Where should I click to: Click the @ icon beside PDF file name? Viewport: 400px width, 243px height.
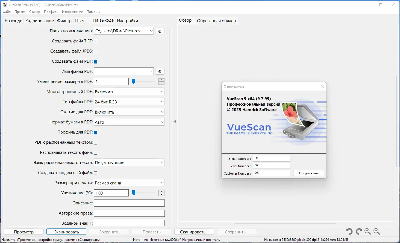(x=160, y=71)
